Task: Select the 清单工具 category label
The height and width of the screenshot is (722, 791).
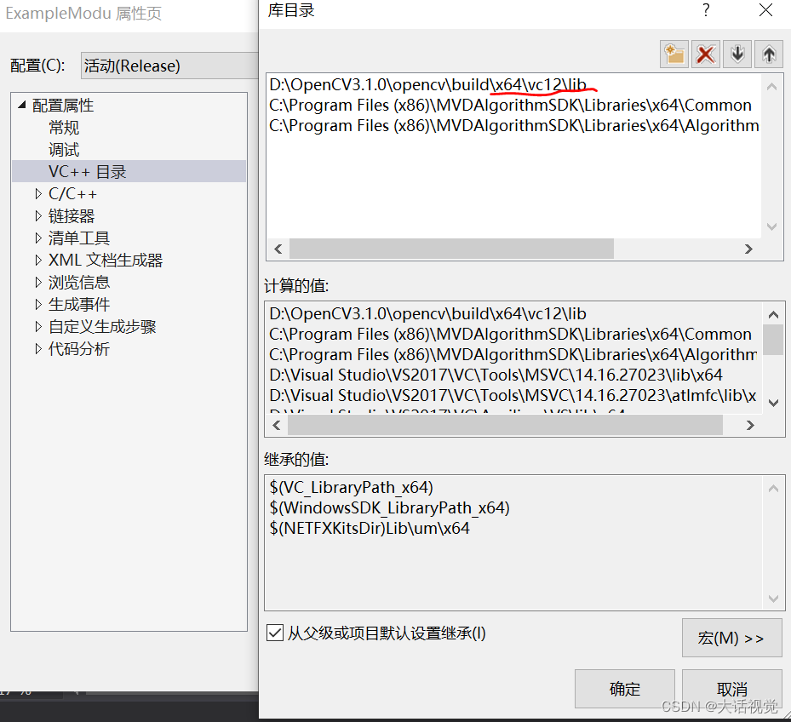Action: pos(78,238)
